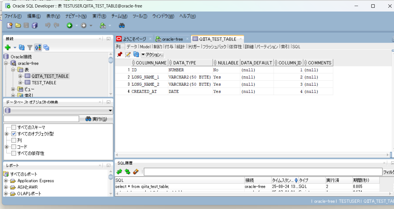Image resolution: width=394 pixels, height=209 pixels.
Task: Open a new SQL worksheet from the toolbar
Action: pyautogui.click(x=103, y=26)
